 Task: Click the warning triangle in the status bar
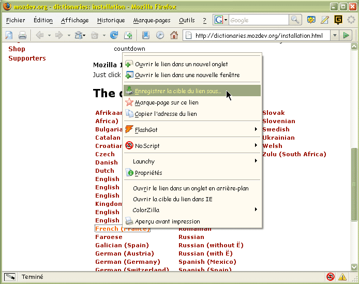(x=342, y=277)
